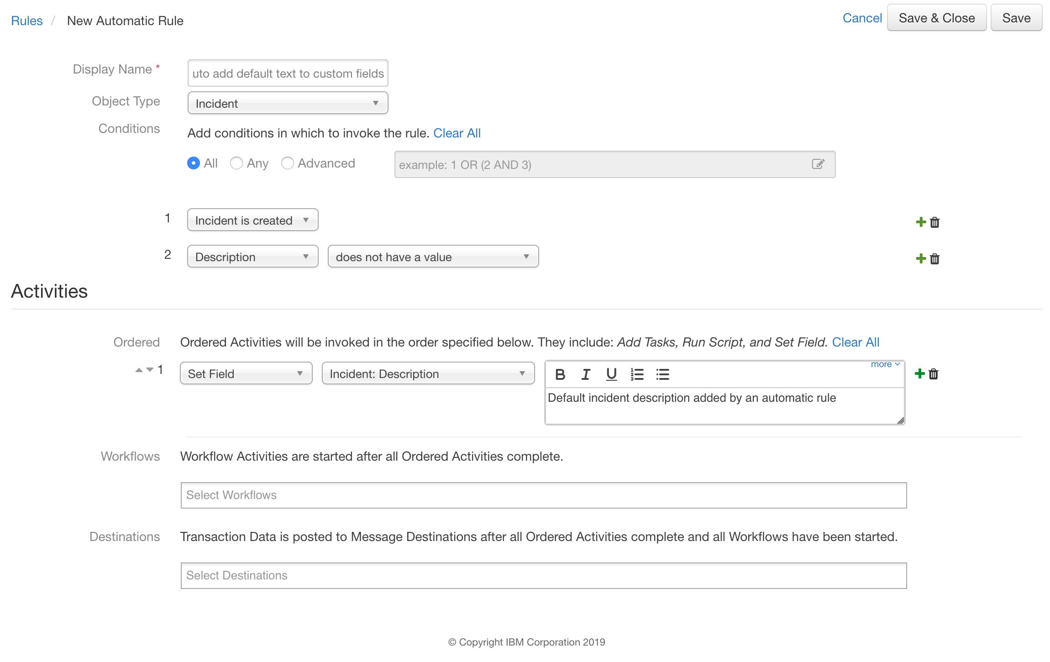Clear All conditions link
The image size is (1050, 662).
point(457,133)
